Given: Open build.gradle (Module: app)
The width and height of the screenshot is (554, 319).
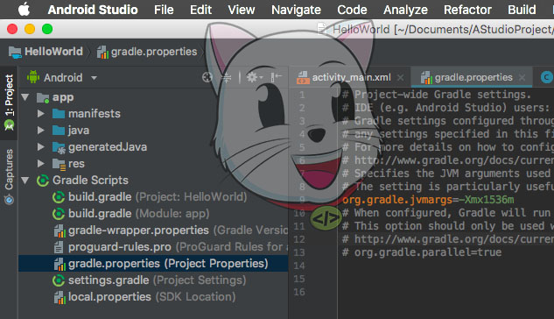Looking at the screenshot, I should (x=138, y=214).
